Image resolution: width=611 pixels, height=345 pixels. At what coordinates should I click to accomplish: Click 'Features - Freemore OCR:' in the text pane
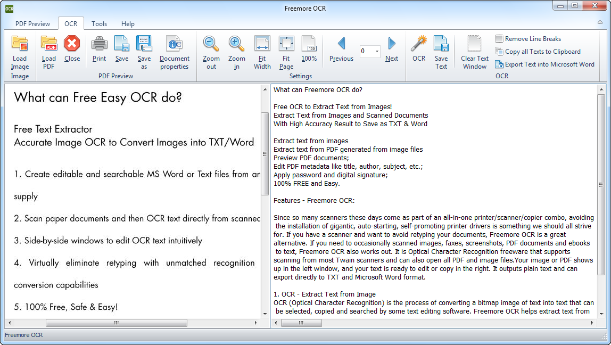click(314, 200)
